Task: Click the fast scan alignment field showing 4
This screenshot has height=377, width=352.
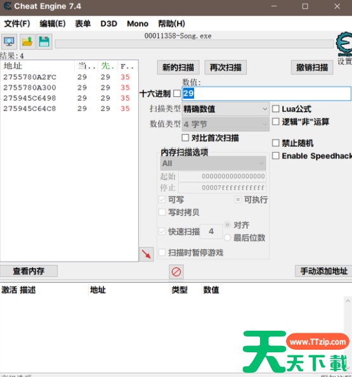Action: click(211, 231)
